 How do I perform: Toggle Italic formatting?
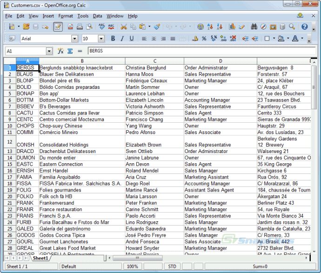122,39
